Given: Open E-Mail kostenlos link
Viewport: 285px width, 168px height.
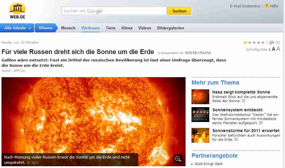Looking at the screenshot, I should [245, 6].
